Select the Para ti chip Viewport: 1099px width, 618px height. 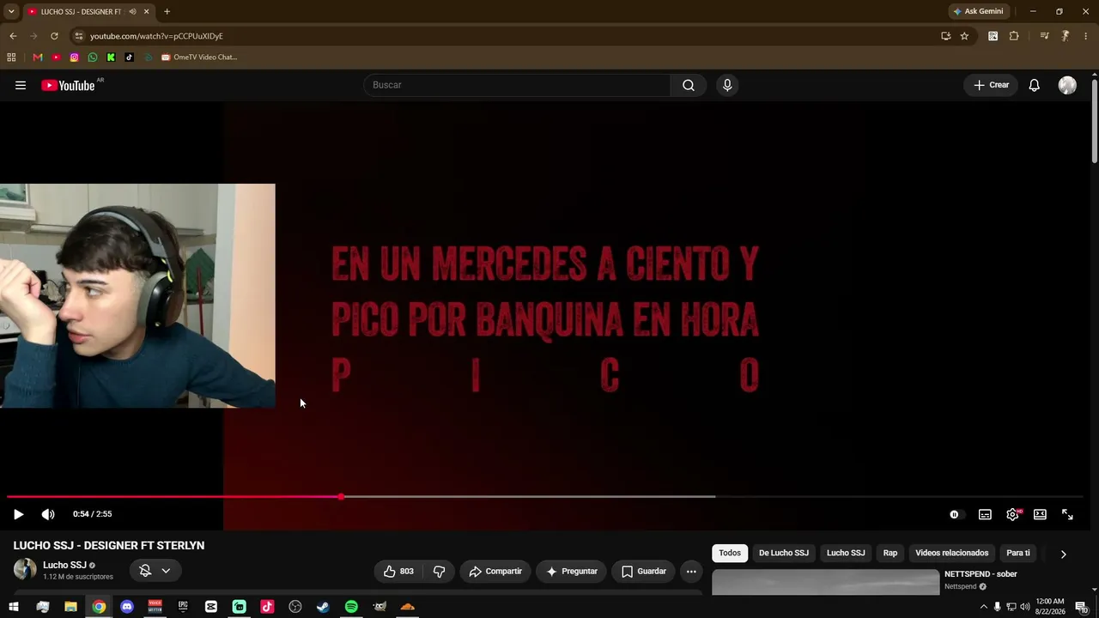point(1018,553)
